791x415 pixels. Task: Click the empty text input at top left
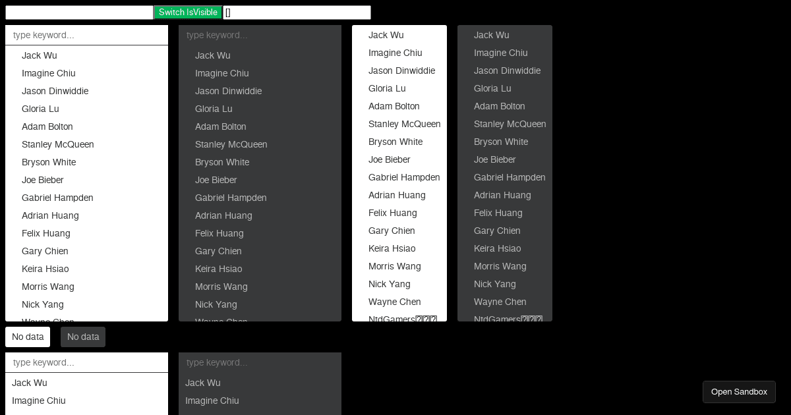click(78, 12)
